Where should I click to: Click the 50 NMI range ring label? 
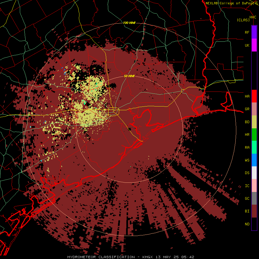129,76
